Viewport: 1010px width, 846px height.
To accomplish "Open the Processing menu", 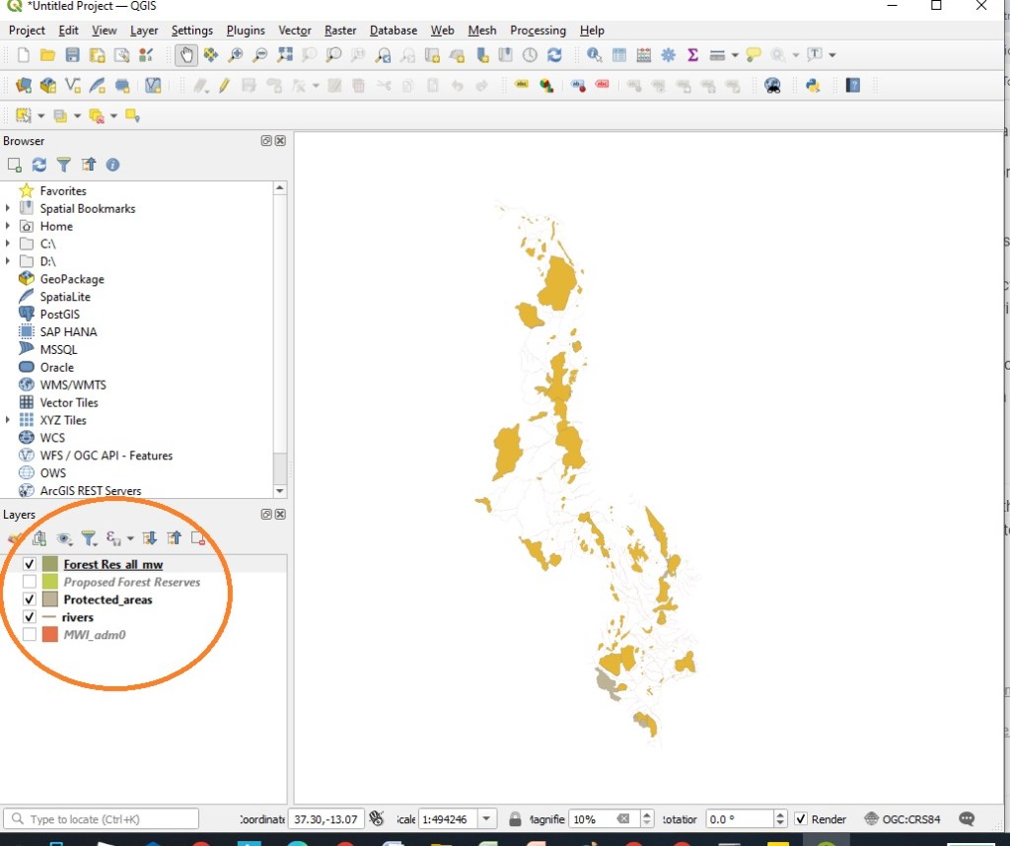I will tap(538, 31).
